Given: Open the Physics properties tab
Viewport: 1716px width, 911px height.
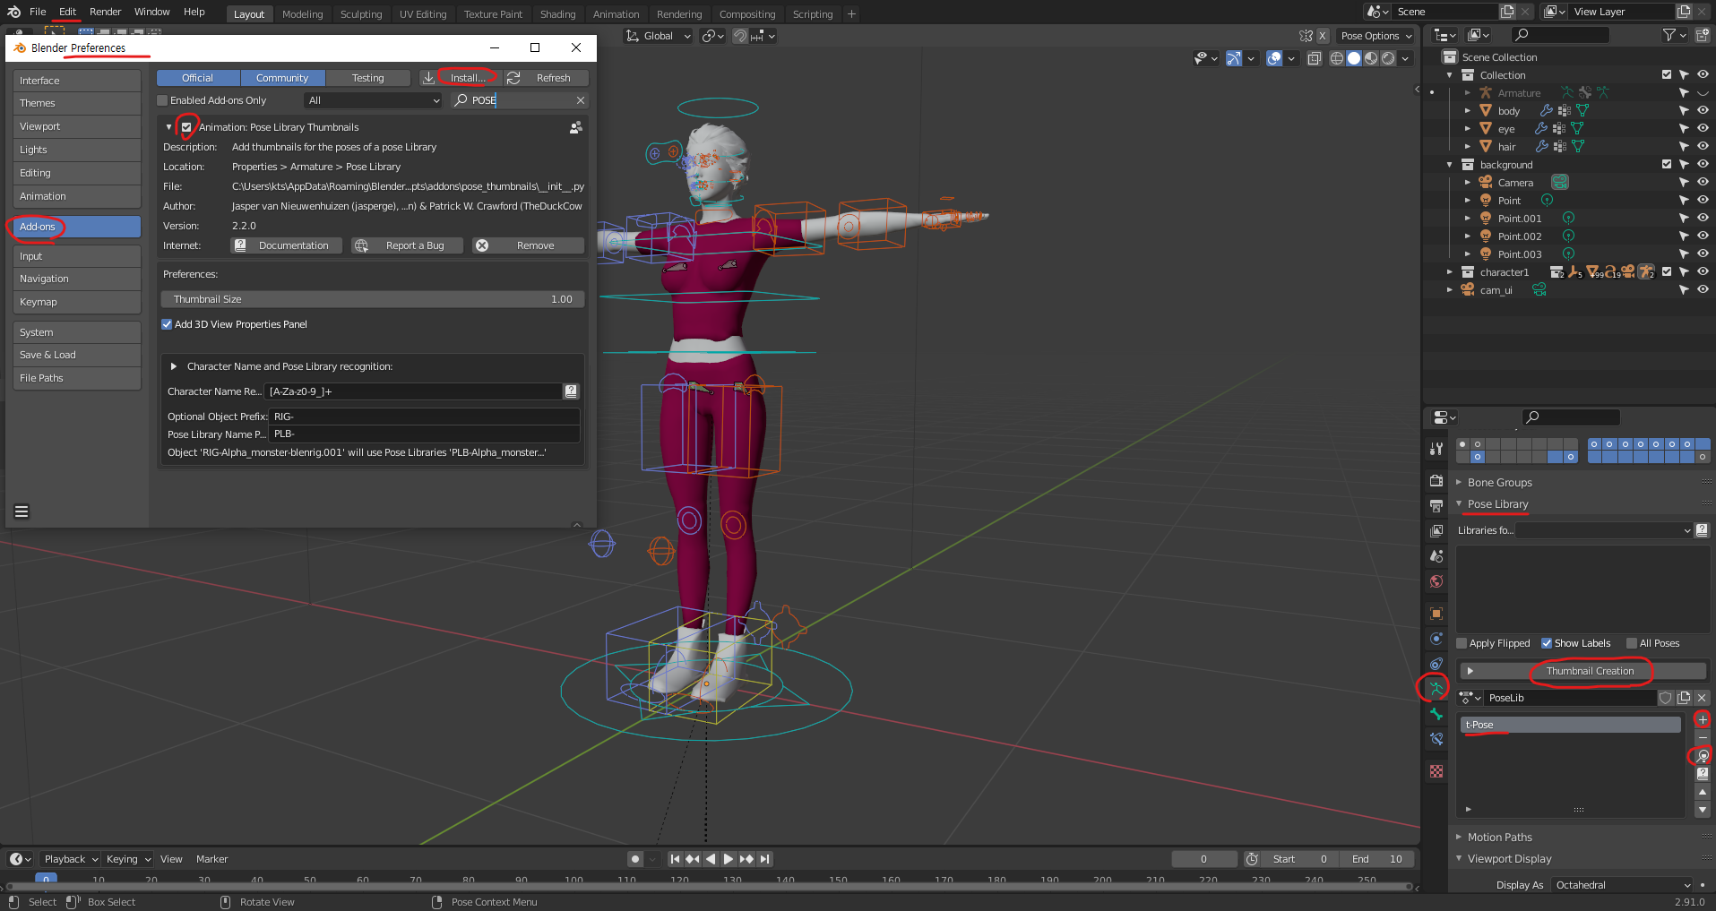Looking at the screenshot, I should click(1436, 639).
